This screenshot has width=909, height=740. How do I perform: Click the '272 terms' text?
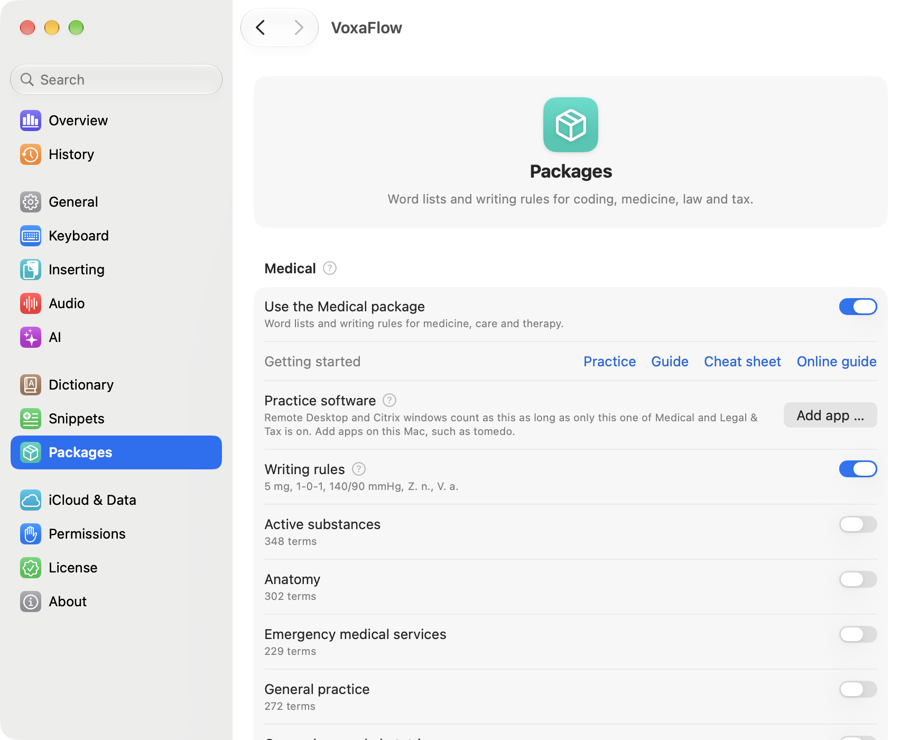(x=290, y=706)
